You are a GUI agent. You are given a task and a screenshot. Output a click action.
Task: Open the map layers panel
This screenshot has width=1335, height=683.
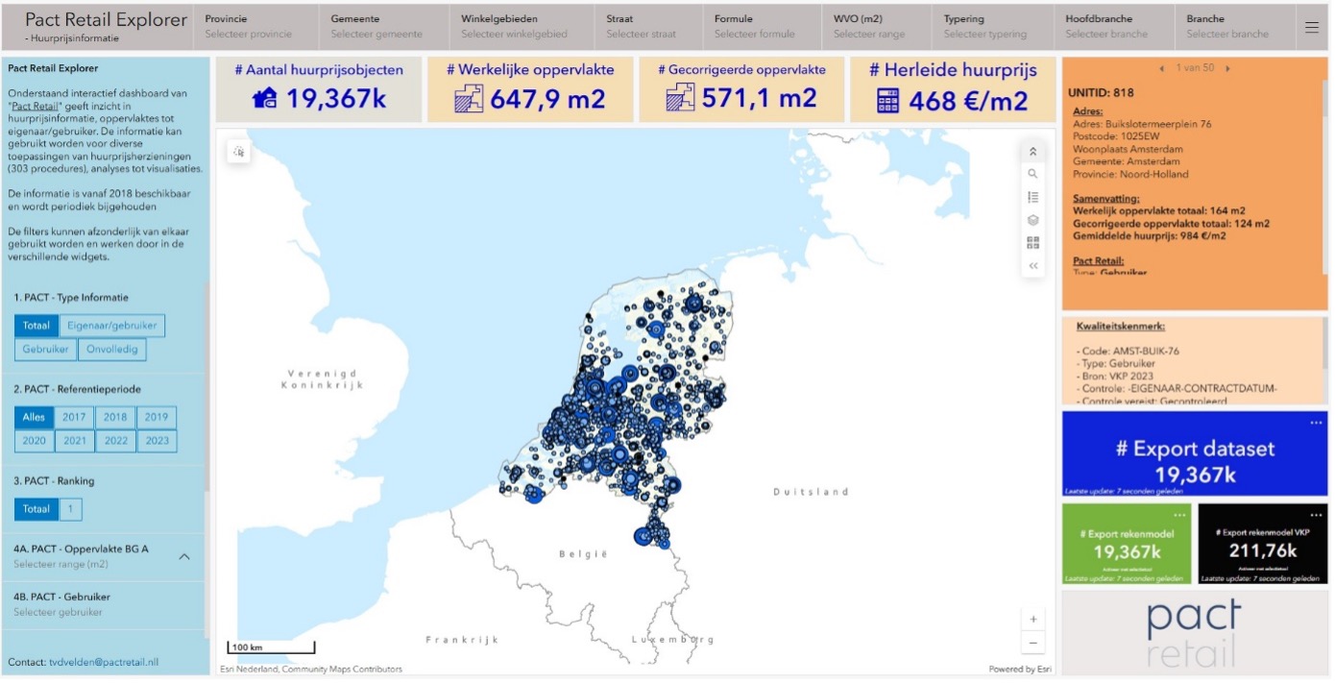(x=1032, y=220)
